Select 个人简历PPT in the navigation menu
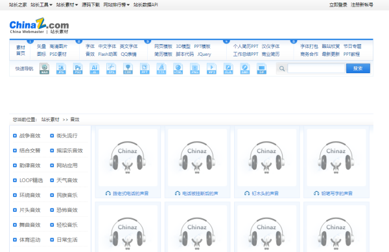Viewport: 389px width, 252px height. coord(246,47)
